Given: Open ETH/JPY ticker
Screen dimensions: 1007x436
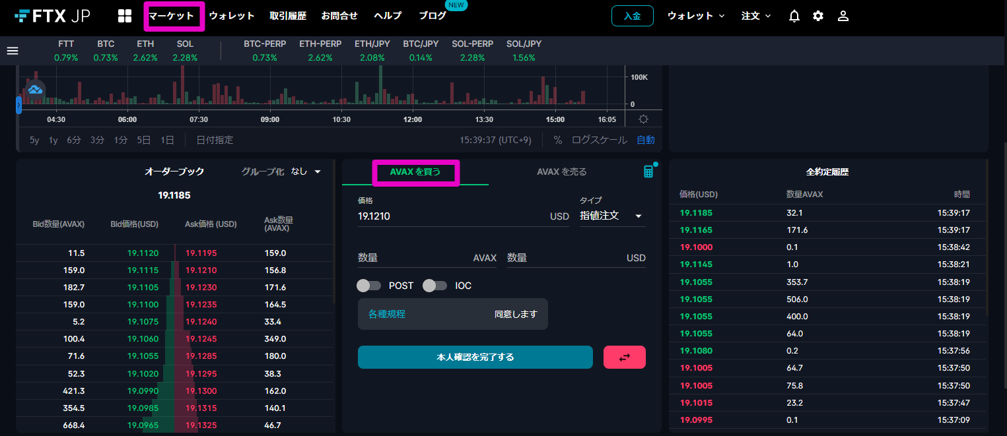Looking at the screenshot, I should (x=372, y=51).
